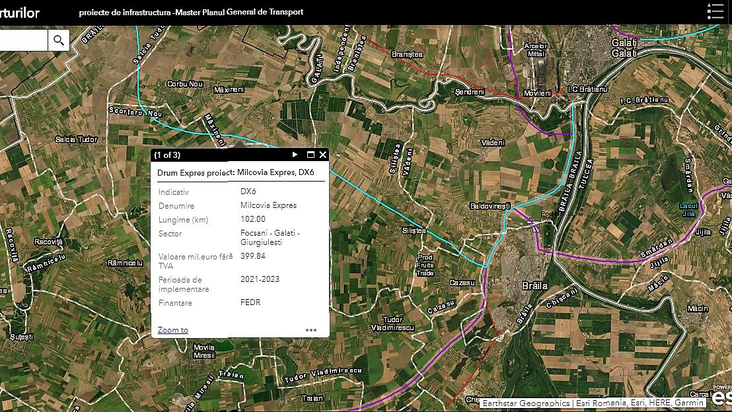Select Baldovinești label on the map
The width and height of the screenshot is (732, 412).
(x=490, y=206)
